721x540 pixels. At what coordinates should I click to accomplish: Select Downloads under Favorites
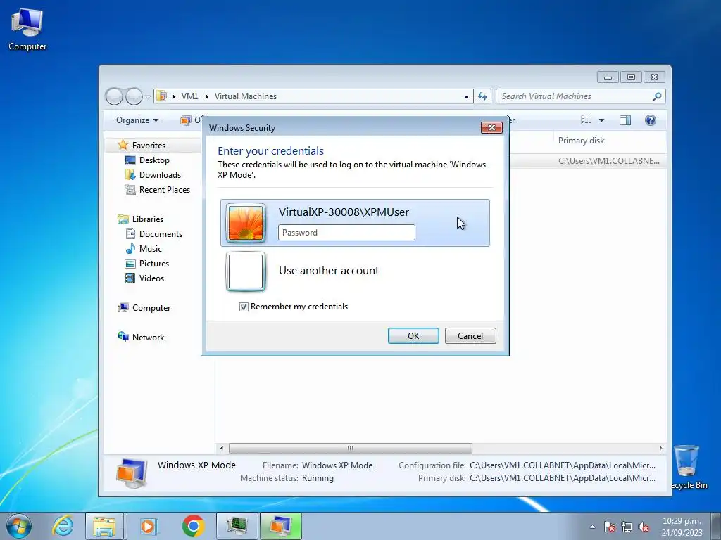160,174
